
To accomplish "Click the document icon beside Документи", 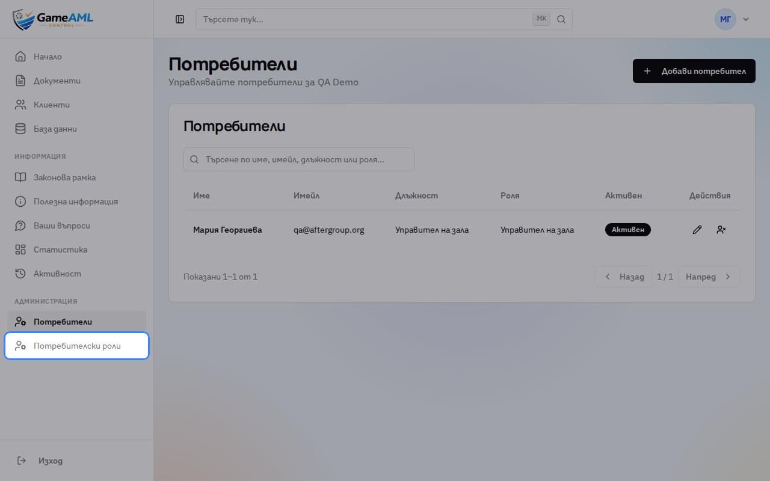I will pyautogui.click(x=20, y=81).
